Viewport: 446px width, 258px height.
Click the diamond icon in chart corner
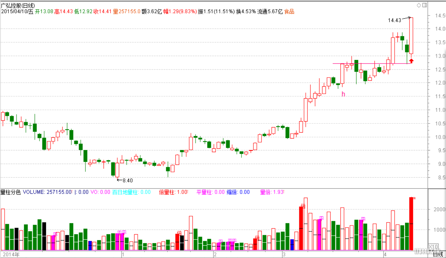(x=419, y=5)
